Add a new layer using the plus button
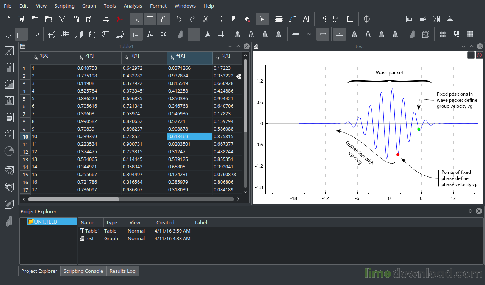 (x=471, y=55)
